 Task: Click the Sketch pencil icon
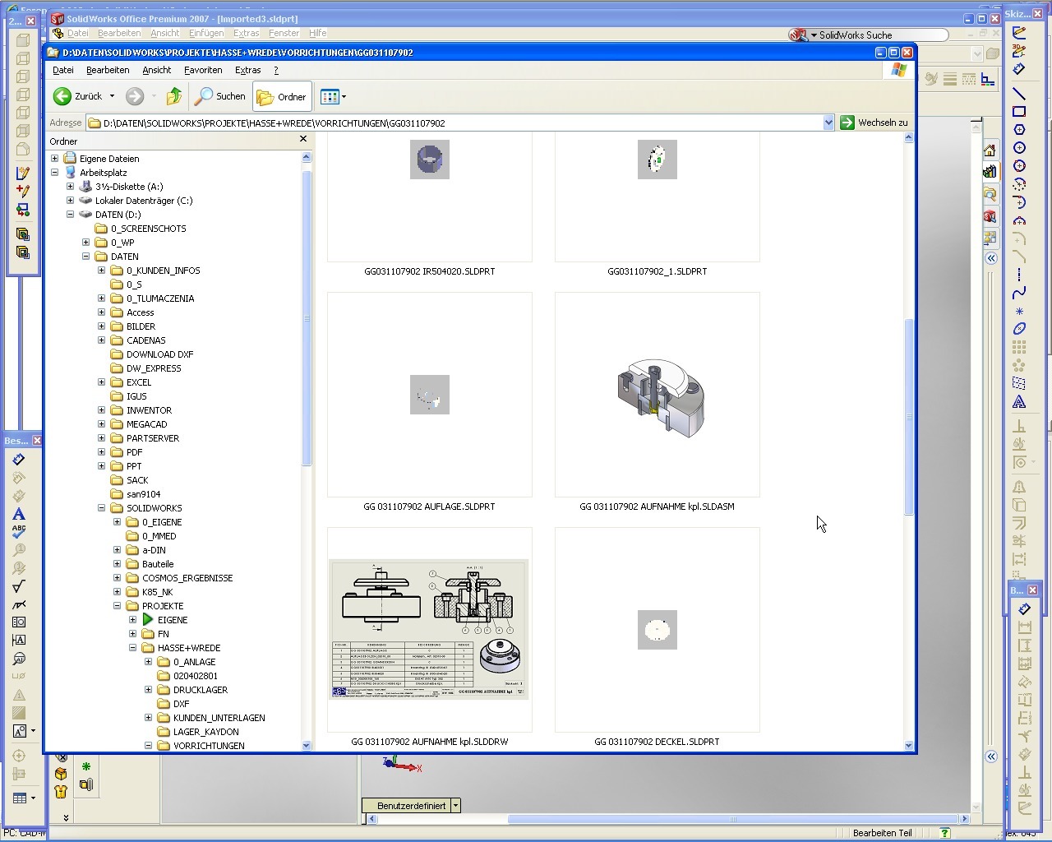[1019, 33]
